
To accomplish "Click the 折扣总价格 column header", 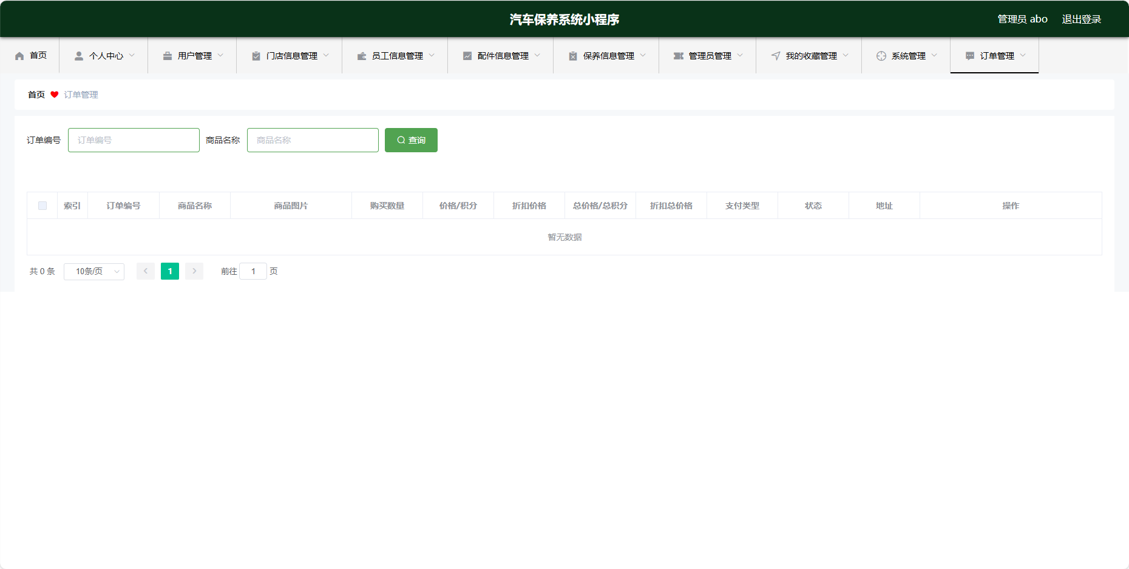I will pyautogui.click(x=671, y=206).
